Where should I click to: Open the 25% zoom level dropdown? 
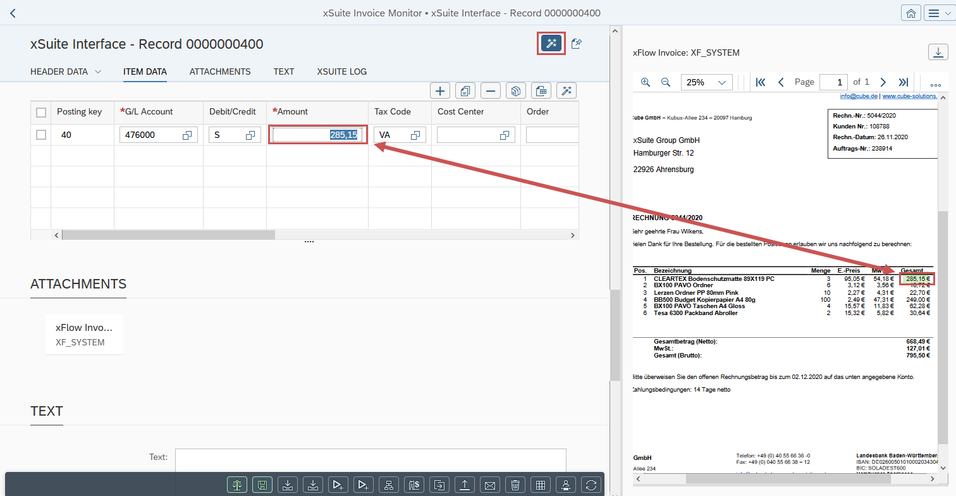click(706, 82)
